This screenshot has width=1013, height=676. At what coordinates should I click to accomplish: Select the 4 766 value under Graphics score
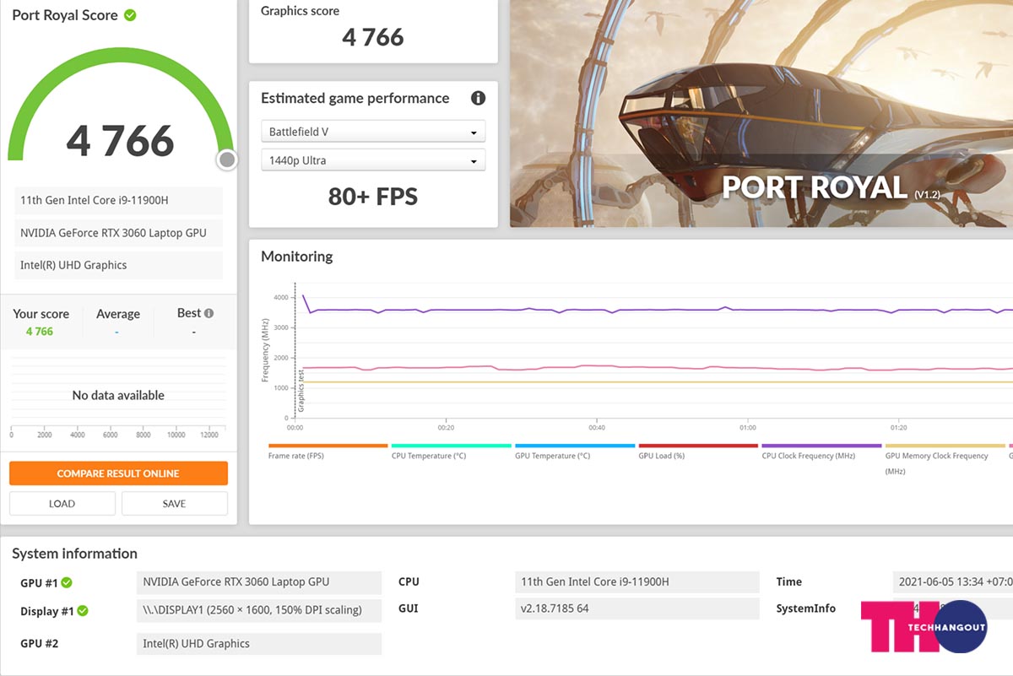373,37
